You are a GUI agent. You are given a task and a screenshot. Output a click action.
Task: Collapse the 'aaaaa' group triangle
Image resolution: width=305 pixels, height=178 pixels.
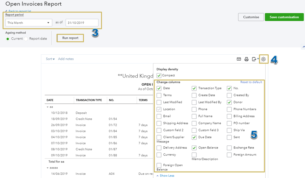point(47,168)
